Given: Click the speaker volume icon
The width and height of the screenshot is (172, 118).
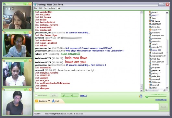Looking at the screenshot, I should pyautogui.click(x=141, y=96).
